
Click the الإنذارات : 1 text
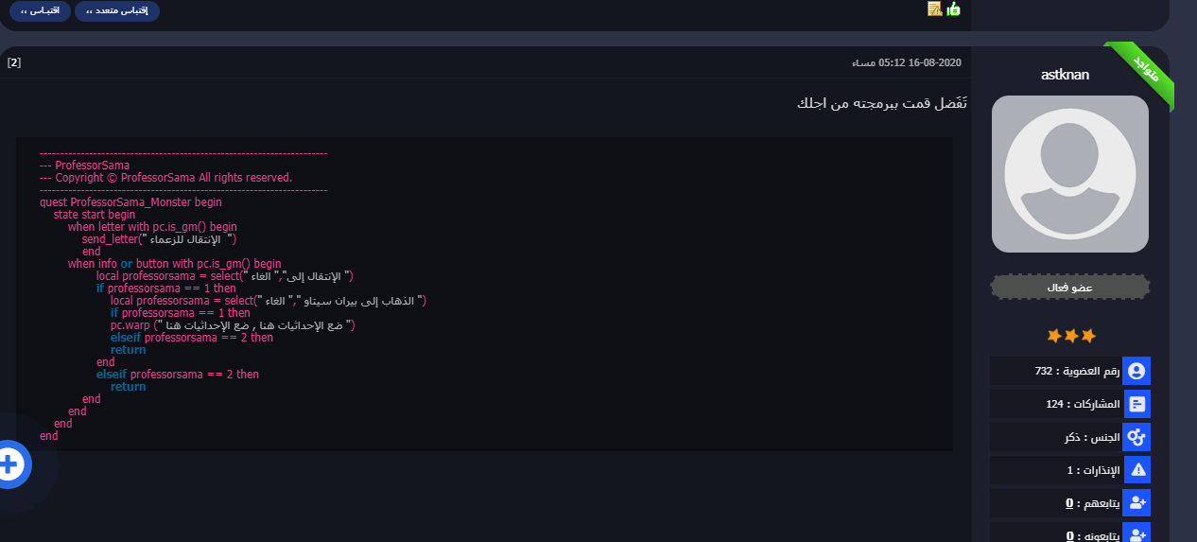point(1093,470)
